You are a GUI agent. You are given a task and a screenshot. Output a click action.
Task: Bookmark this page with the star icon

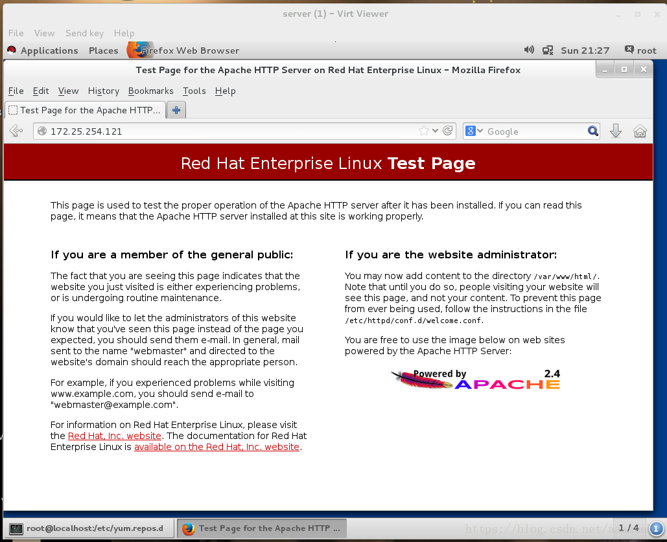point(424,131)
